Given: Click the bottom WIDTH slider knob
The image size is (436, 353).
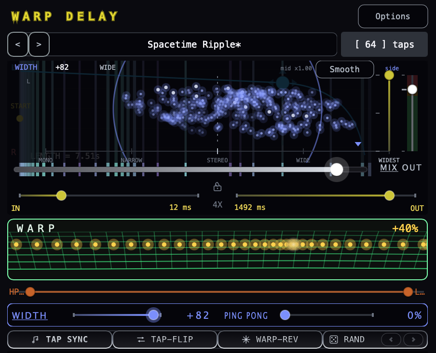Looking at the screenshot, I should coord(153,315).
